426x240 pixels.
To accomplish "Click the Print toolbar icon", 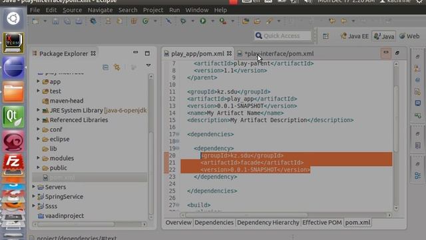I will tap(79, 21).
